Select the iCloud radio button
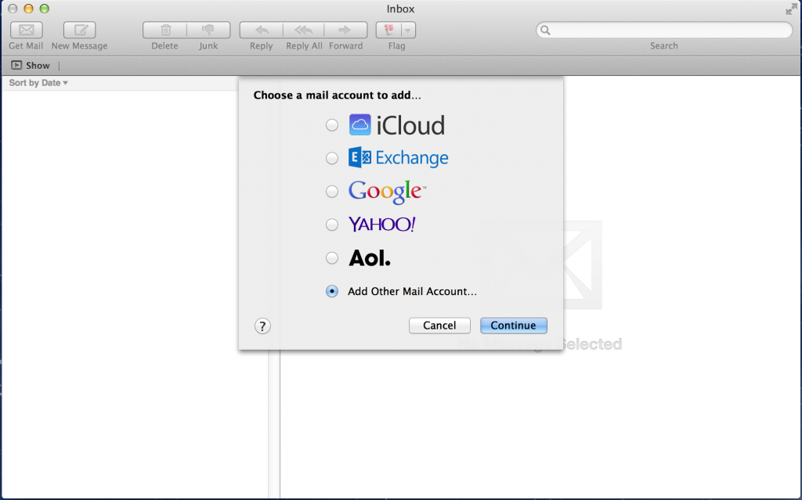 tap(332, 124)
